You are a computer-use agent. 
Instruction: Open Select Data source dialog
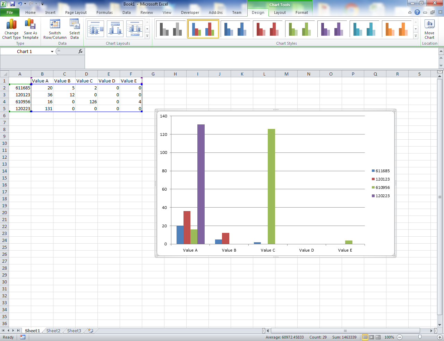(75, 29)
